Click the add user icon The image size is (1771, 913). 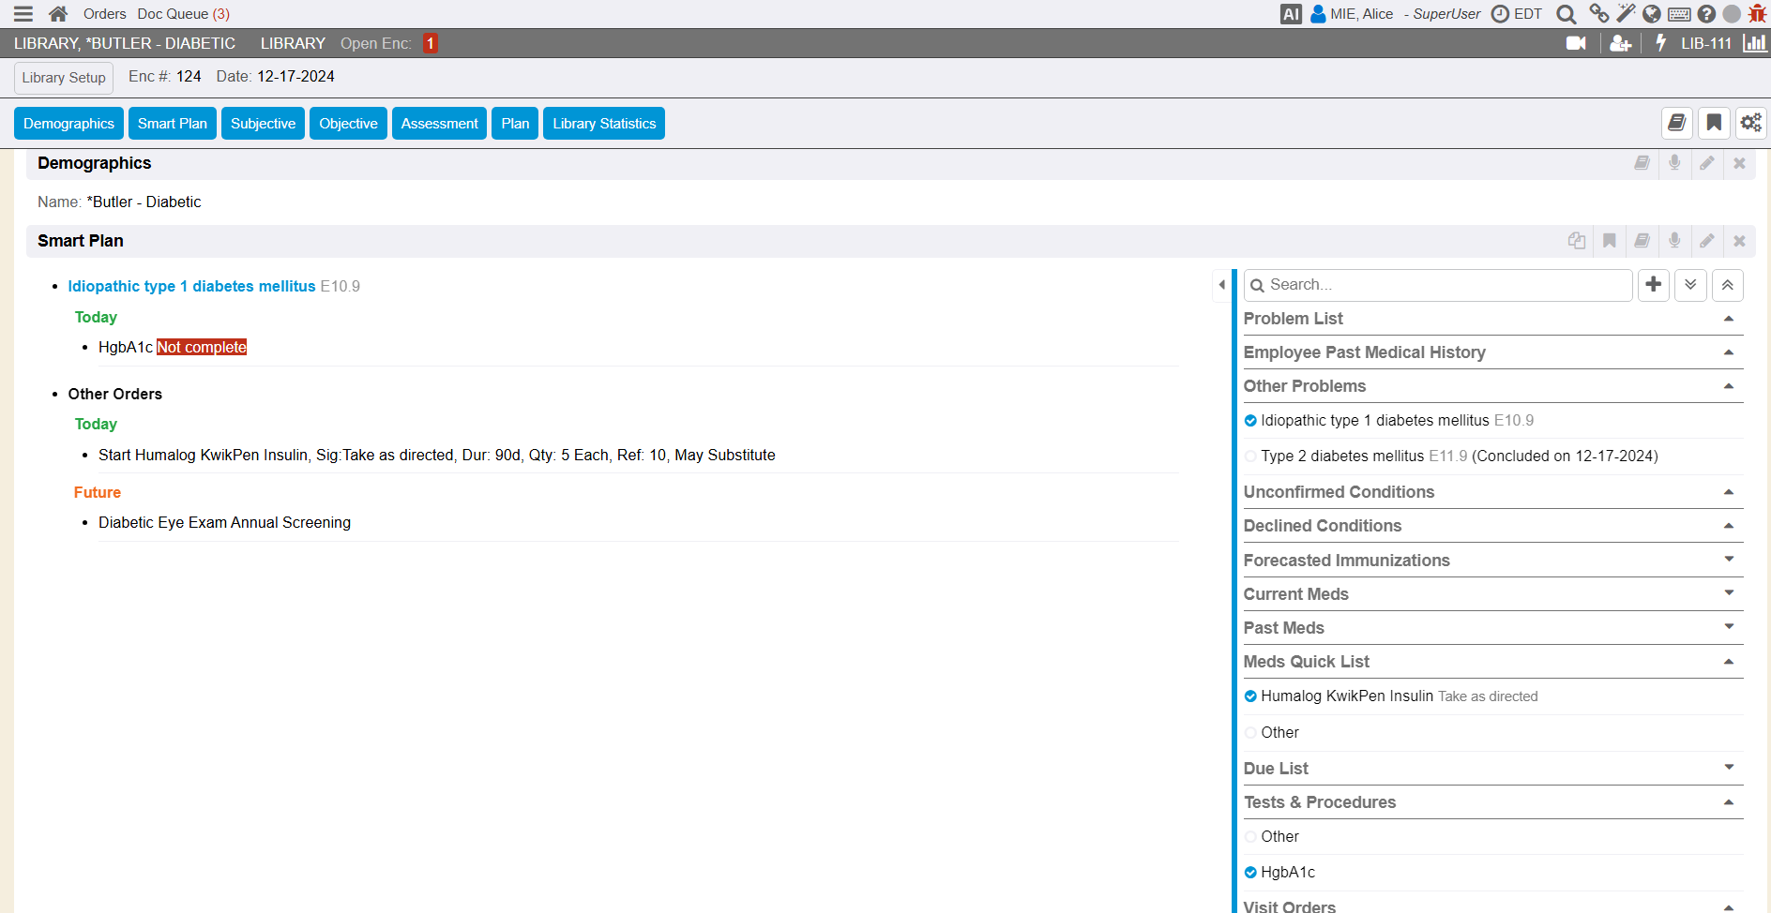[1620, 43]
